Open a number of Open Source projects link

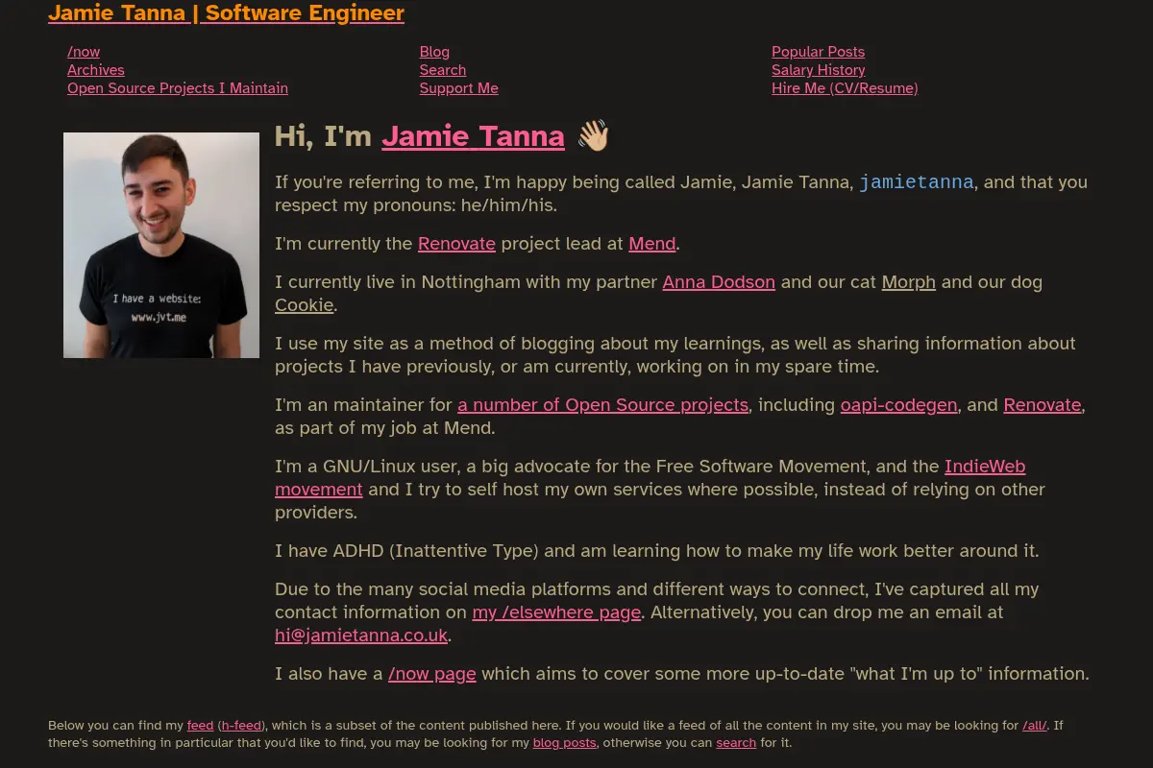pos(602,405)
